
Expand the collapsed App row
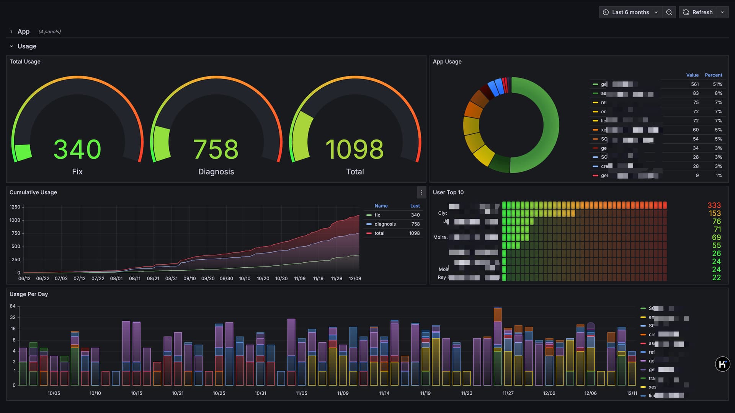[x=23, y=31]
